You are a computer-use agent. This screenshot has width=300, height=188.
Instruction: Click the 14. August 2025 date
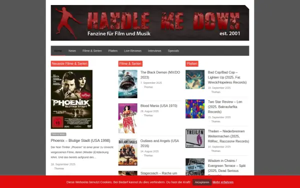(x=149, y=151)
